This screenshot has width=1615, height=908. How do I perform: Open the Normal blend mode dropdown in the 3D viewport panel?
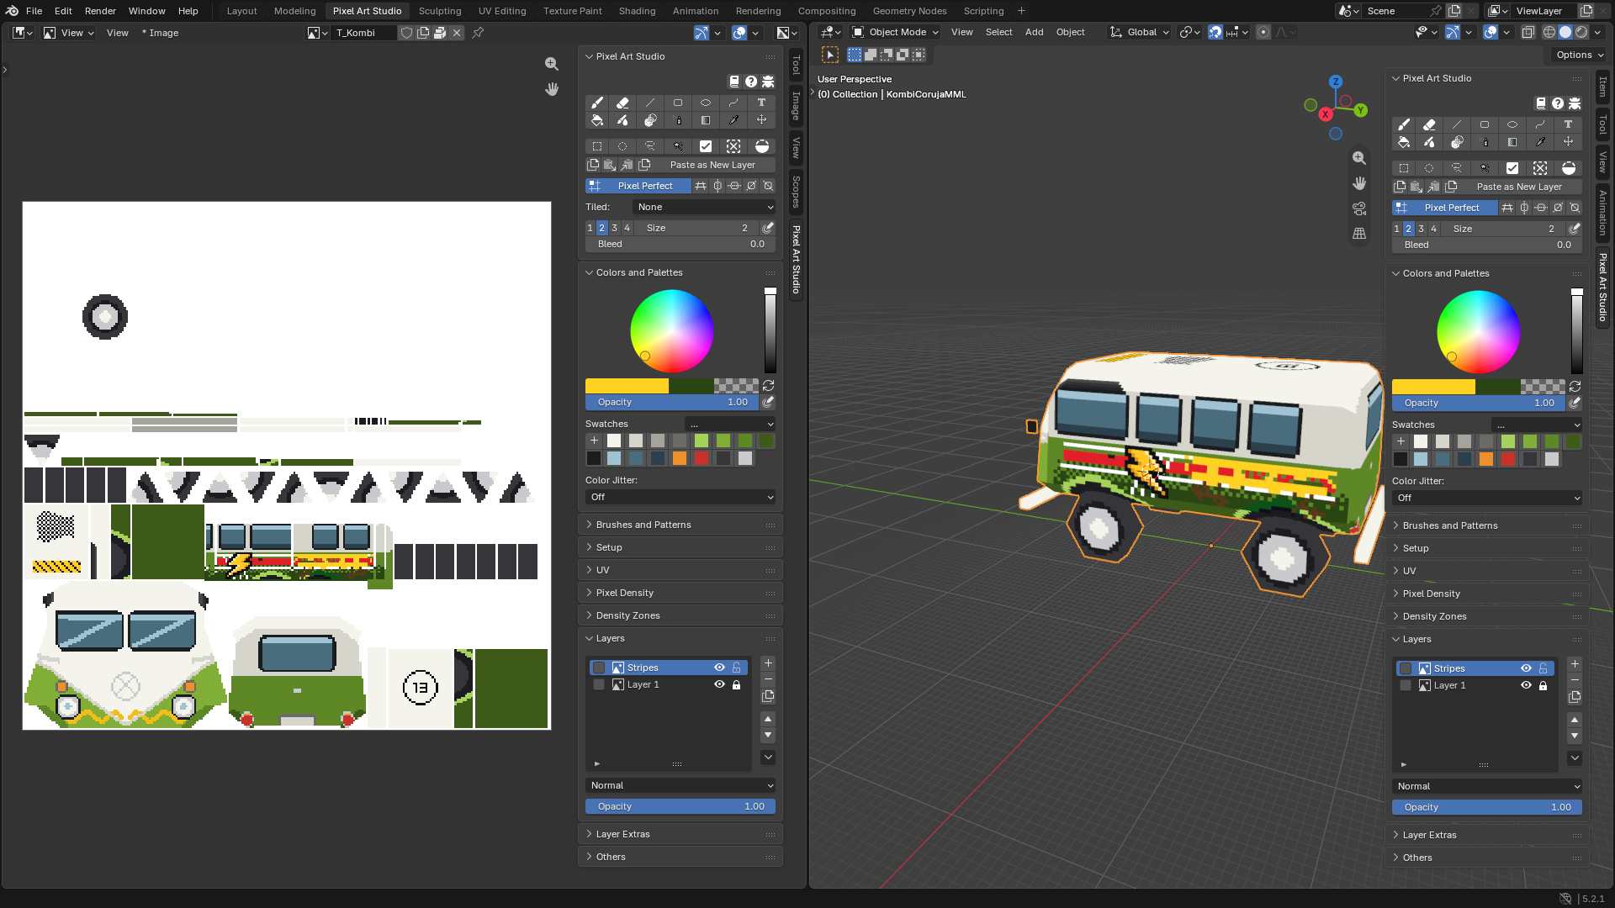point(1487,786)
